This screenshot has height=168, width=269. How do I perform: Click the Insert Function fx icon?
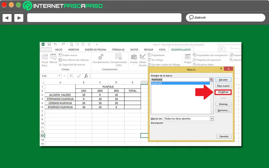[x=86, y=76]
